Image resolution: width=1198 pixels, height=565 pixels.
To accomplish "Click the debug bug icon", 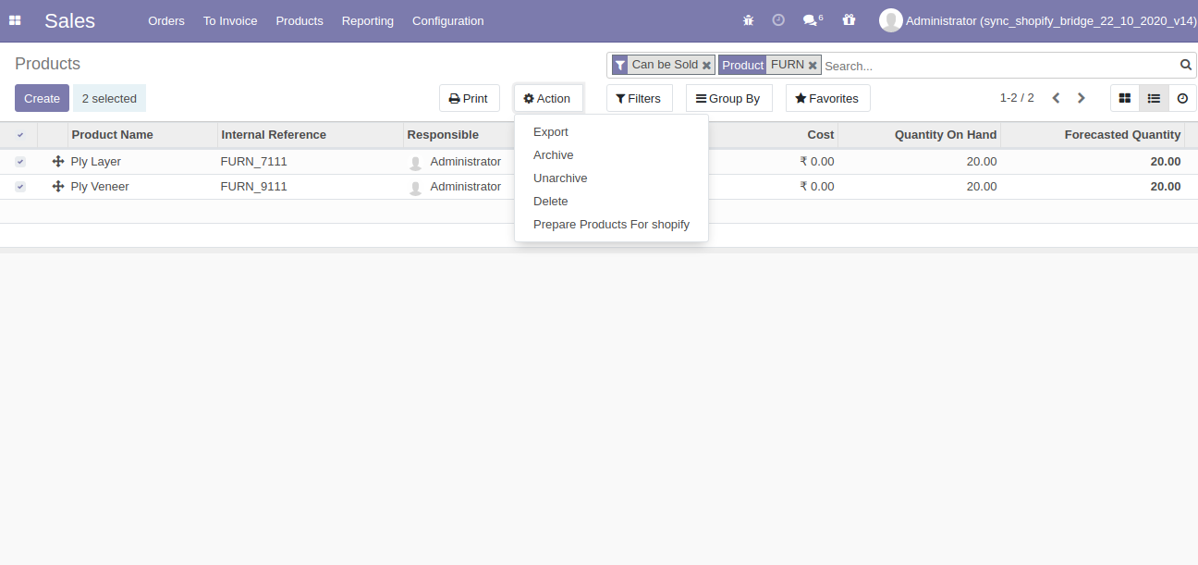I will click(748, 20).
